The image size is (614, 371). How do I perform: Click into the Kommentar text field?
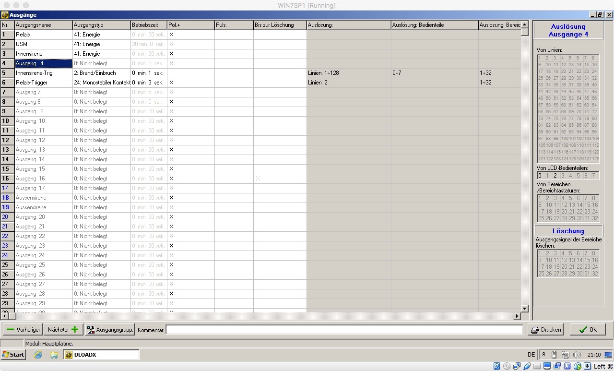pyautogui.click(x=344, y=330)
